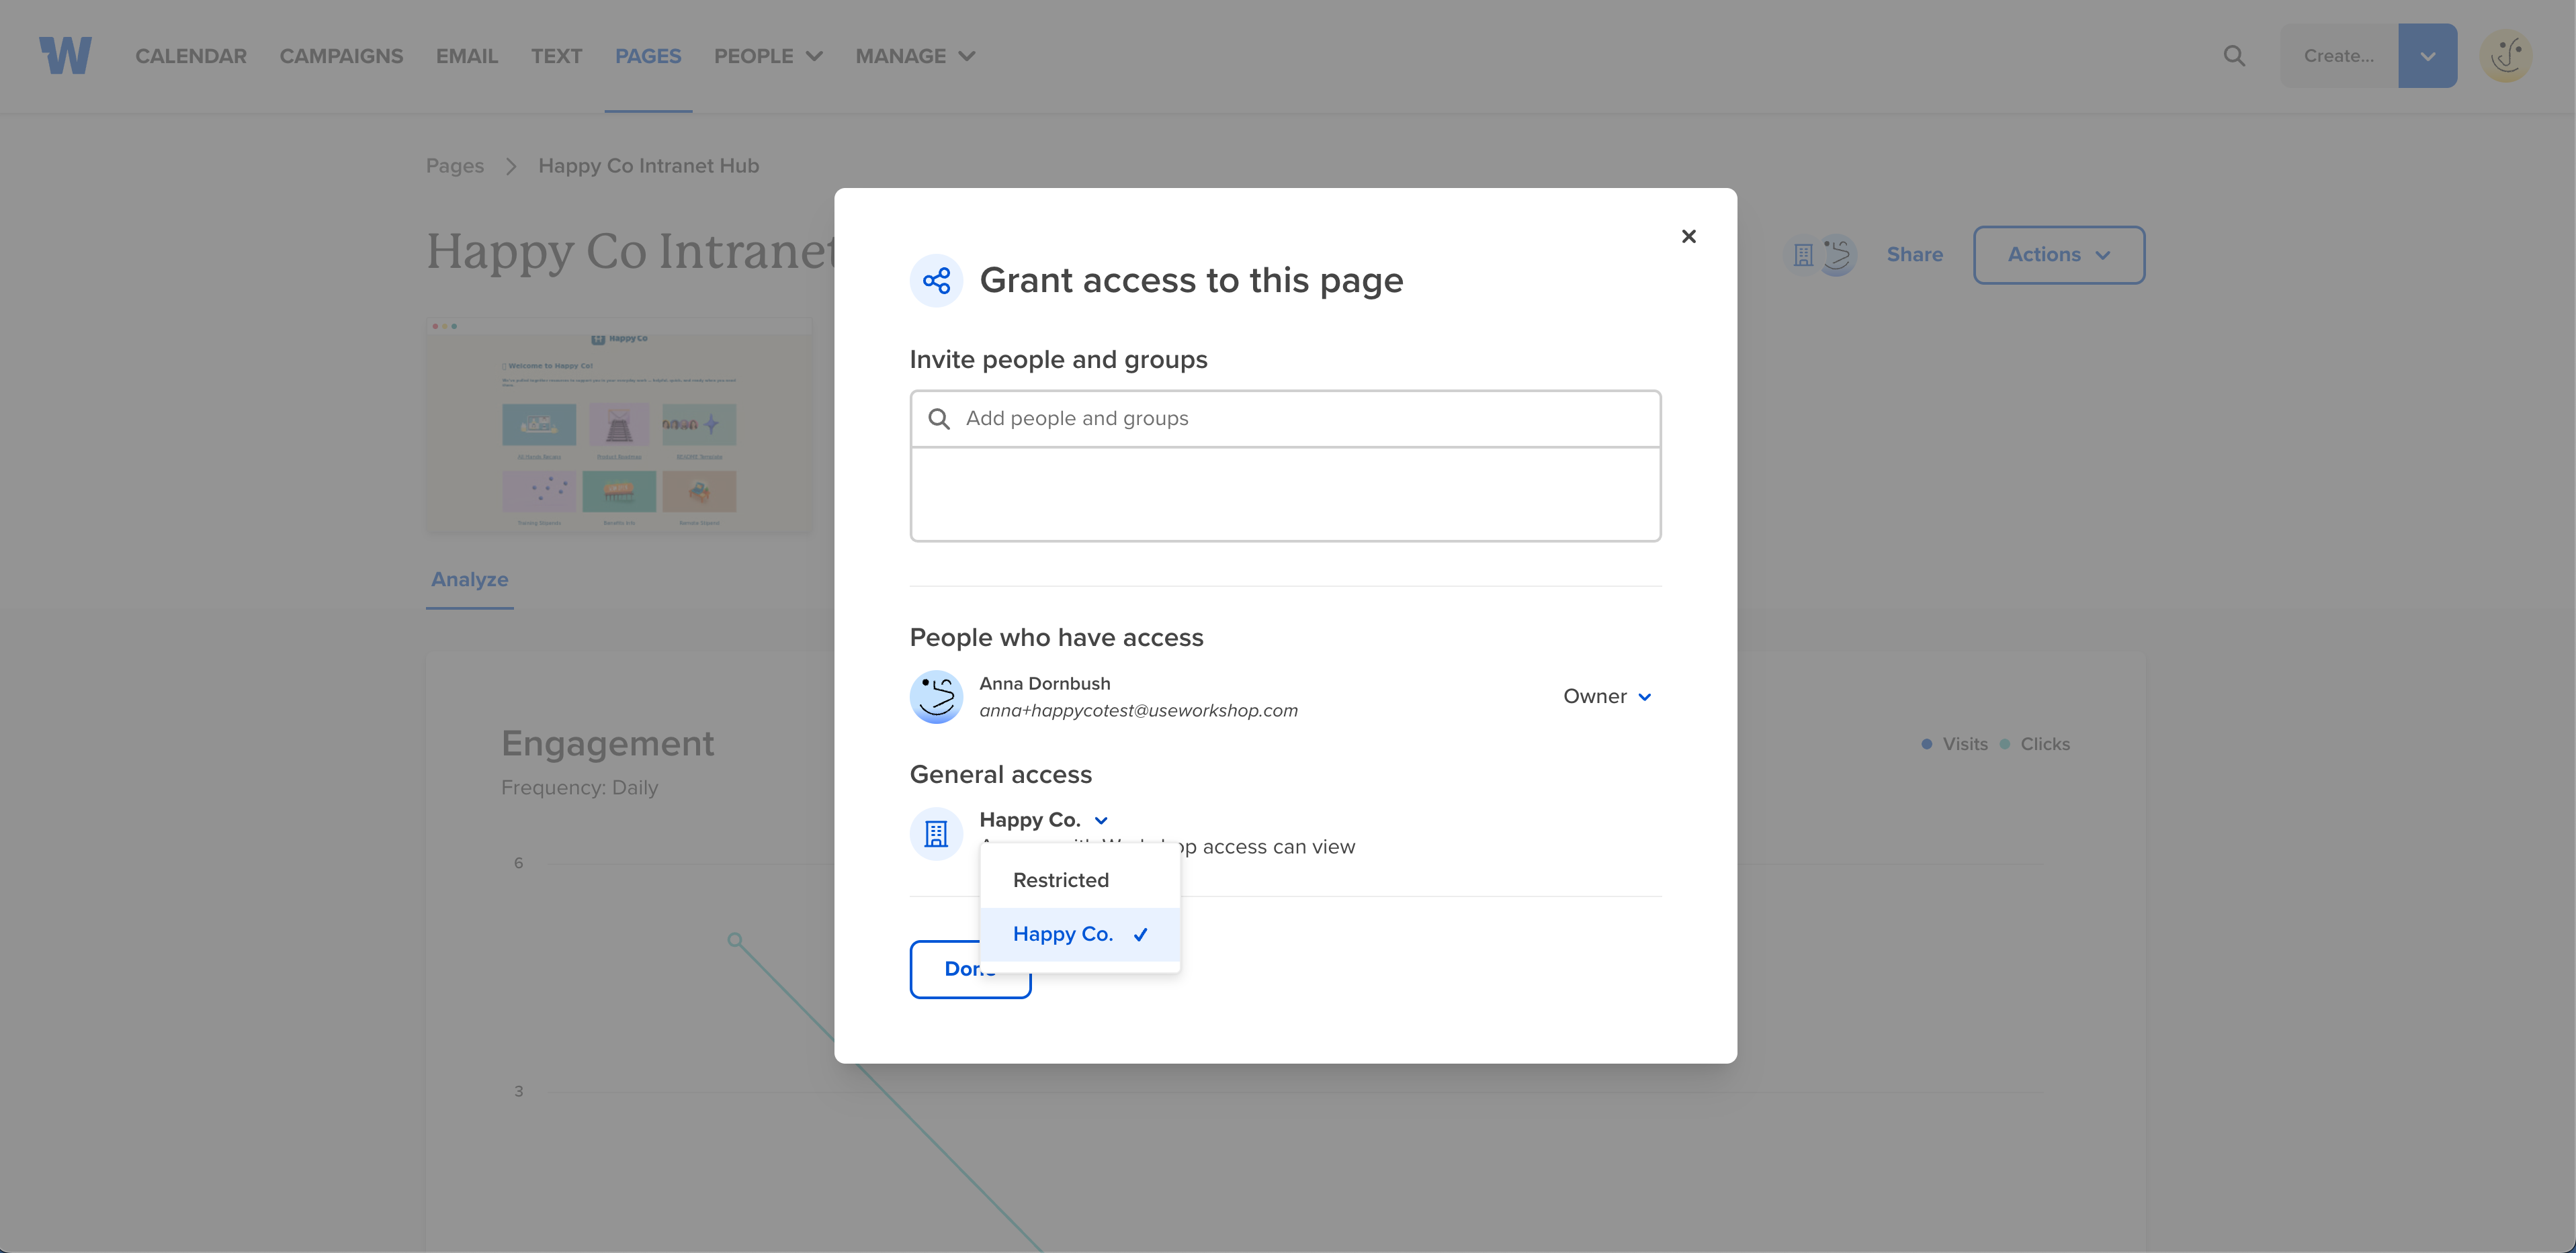Open the Actions dropdown
2576x1253 pixels.
pos(2059,254)
